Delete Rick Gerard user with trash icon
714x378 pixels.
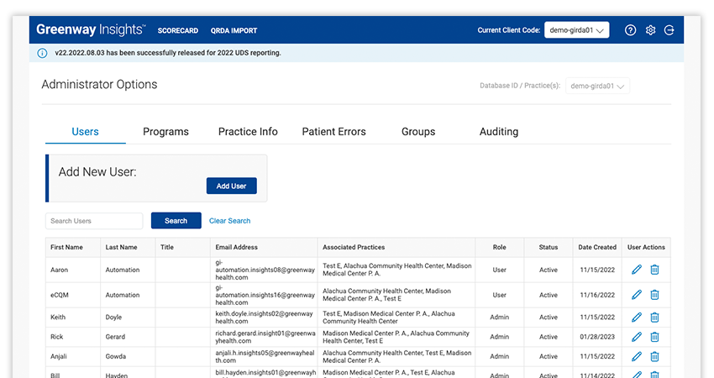(x=654, y=337)
